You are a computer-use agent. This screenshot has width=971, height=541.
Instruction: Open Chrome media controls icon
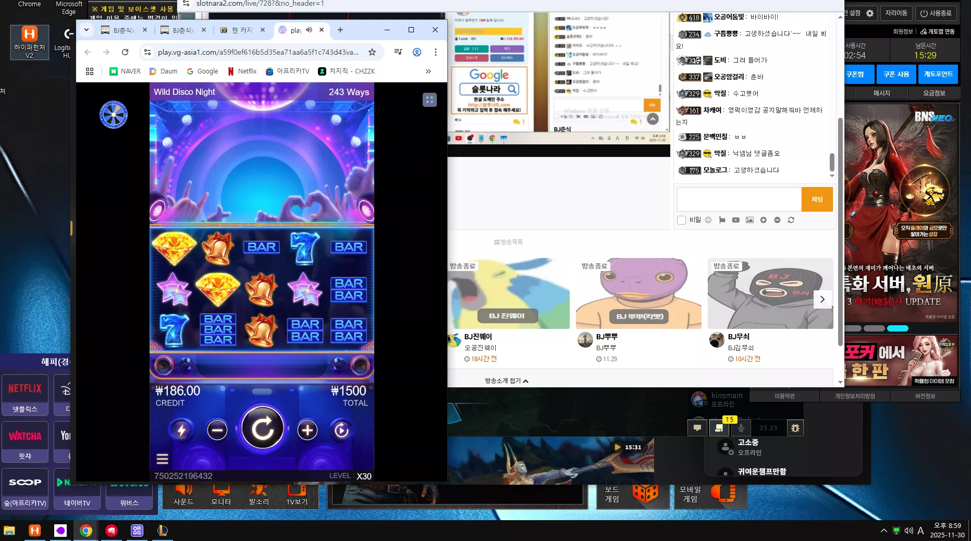398,52
